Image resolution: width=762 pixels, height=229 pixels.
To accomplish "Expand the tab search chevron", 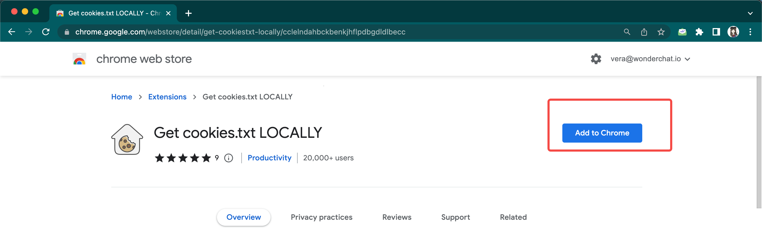I will pos(750,13).
